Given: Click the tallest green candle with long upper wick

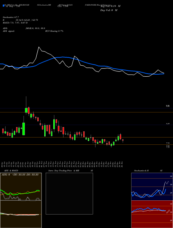Looking at the screenshot, I should tap(26, 110).
